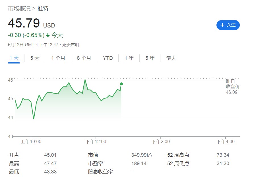Click the 昨日收盘价 46.09 label
The width and height of the screenshot is (254, 178).
pyautogui.click(x=232, y=87)
